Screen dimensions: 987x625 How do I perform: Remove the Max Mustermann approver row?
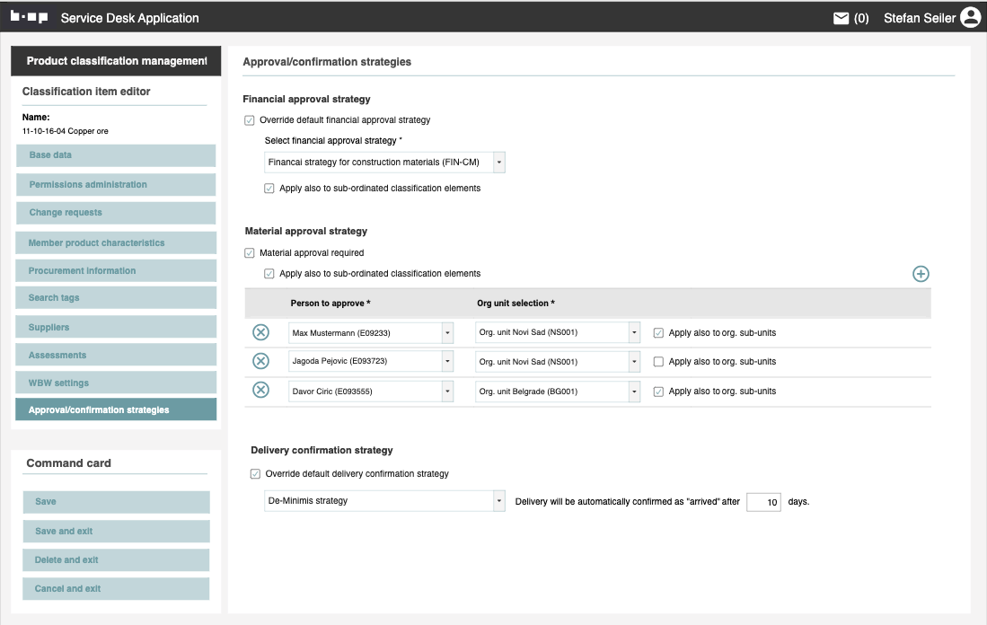pos(260,333)
